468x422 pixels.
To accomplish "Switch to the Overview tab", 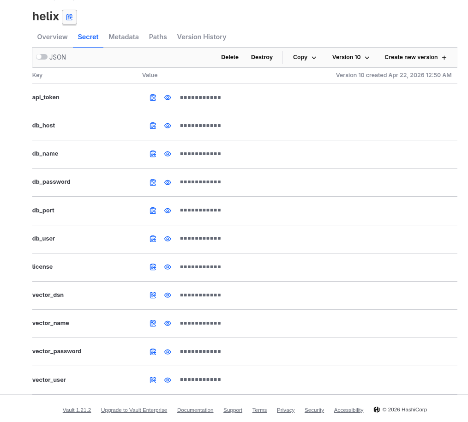I will [x=52, y=37].
